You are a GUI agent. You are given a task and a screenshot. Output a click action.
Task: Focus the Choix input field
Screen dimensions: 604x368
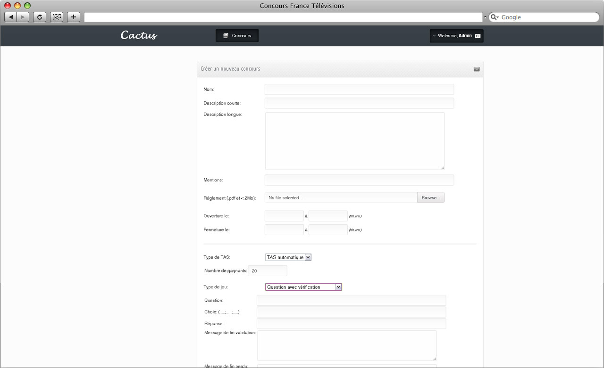coord(351,312)
